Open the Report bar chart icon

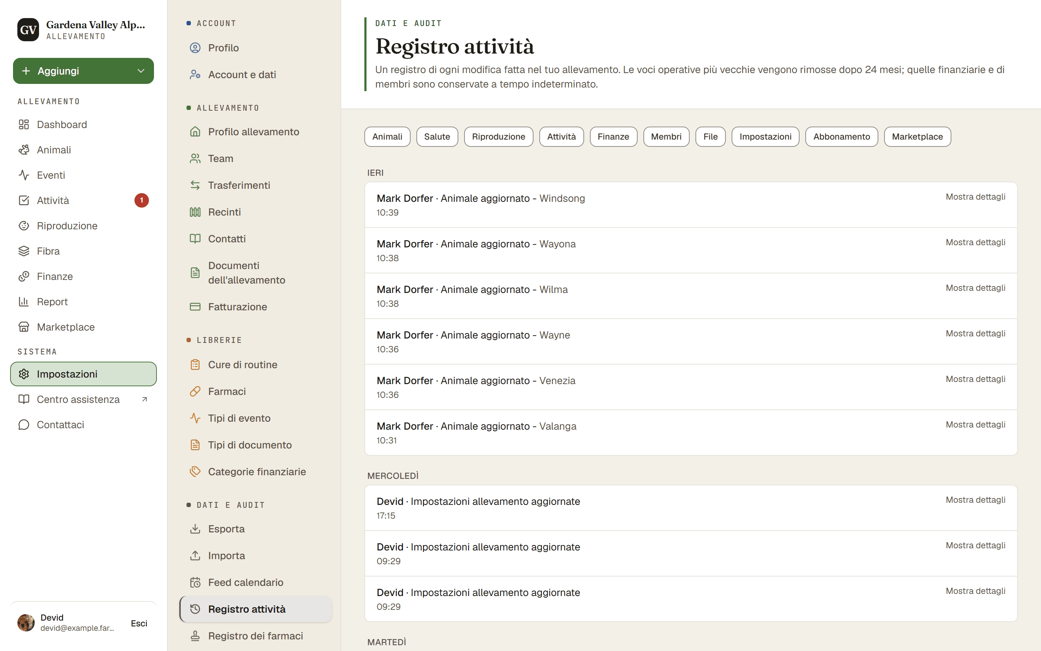[23, 302]
